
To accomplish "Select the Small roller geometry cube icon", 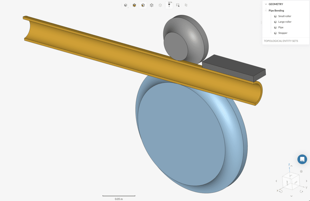I will [x=275, y=16].
